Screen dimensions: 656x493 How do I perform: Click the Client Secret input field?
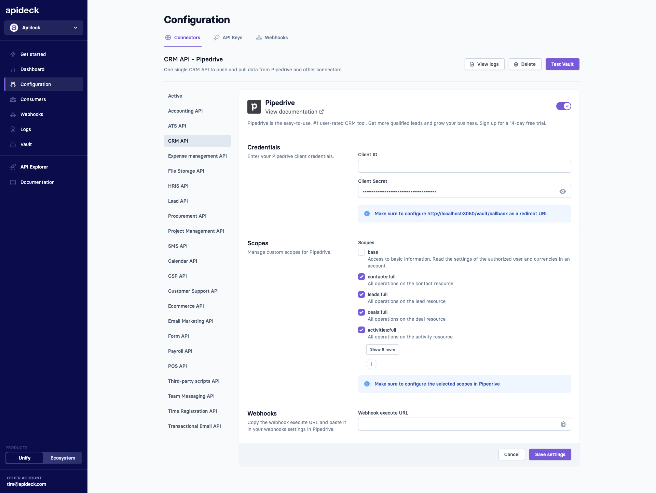pyautogui.click(x=465, y=191)
